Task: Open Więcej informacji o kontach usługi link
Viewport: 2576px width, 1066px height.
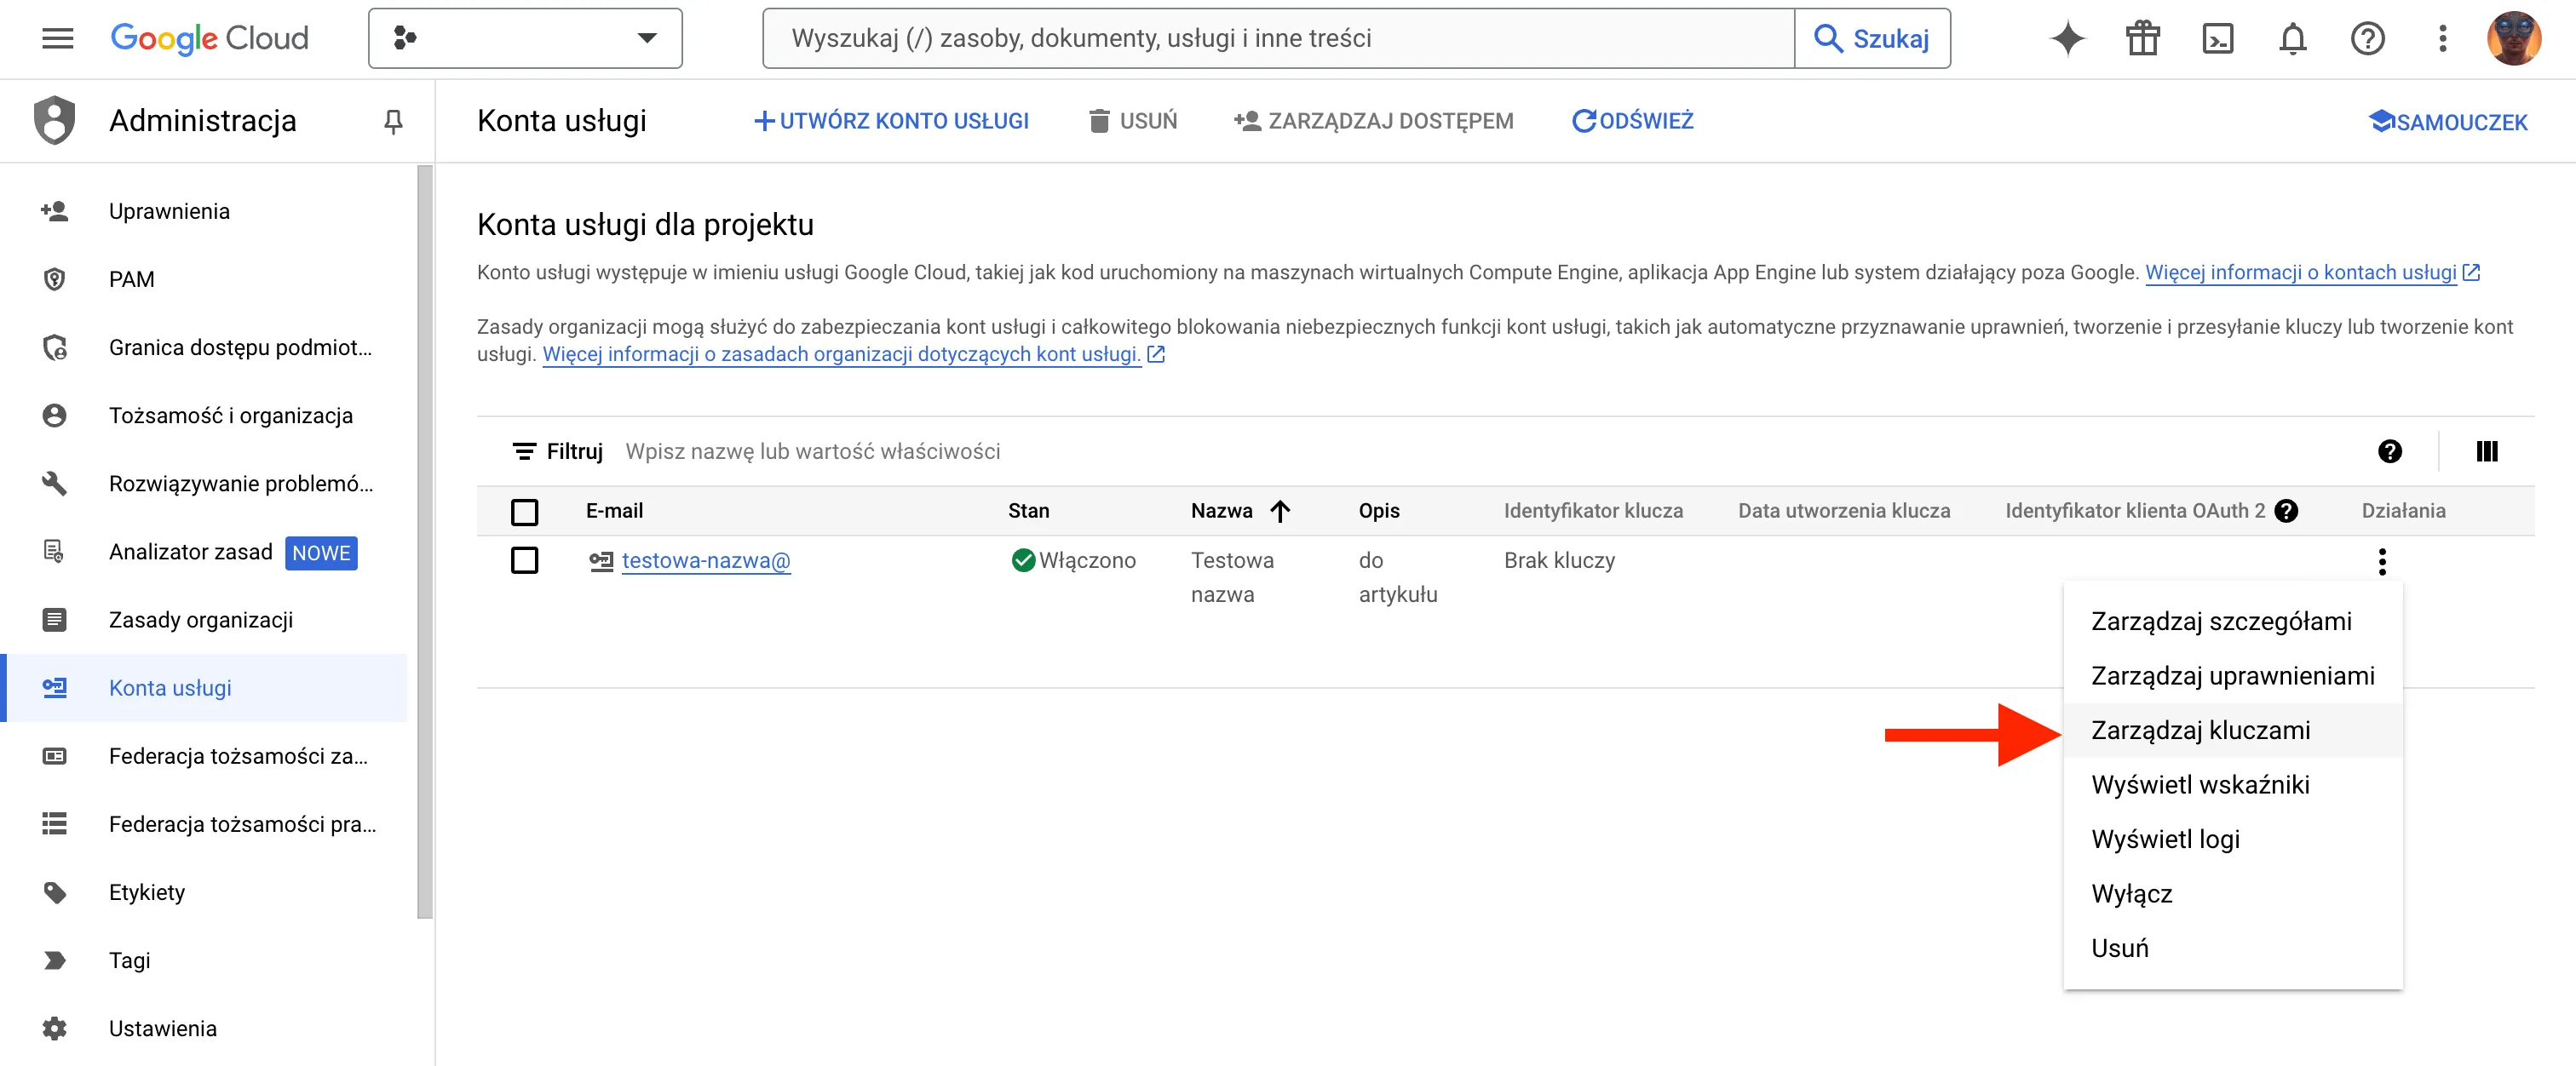Action: pyautogui.click(x=2311, y=272)
